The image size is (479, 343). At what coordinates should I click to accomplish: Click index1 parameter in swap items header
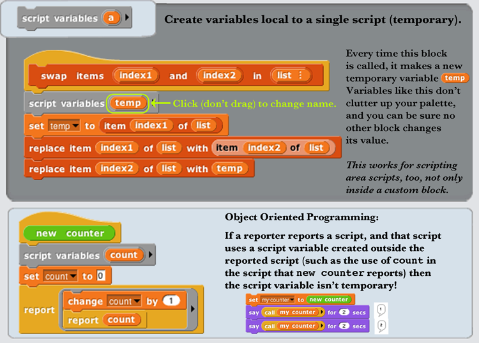click(x=135, y=76)
